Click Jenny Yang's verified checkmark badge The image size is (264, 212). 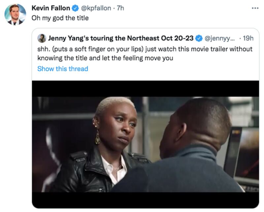(199, 38)
